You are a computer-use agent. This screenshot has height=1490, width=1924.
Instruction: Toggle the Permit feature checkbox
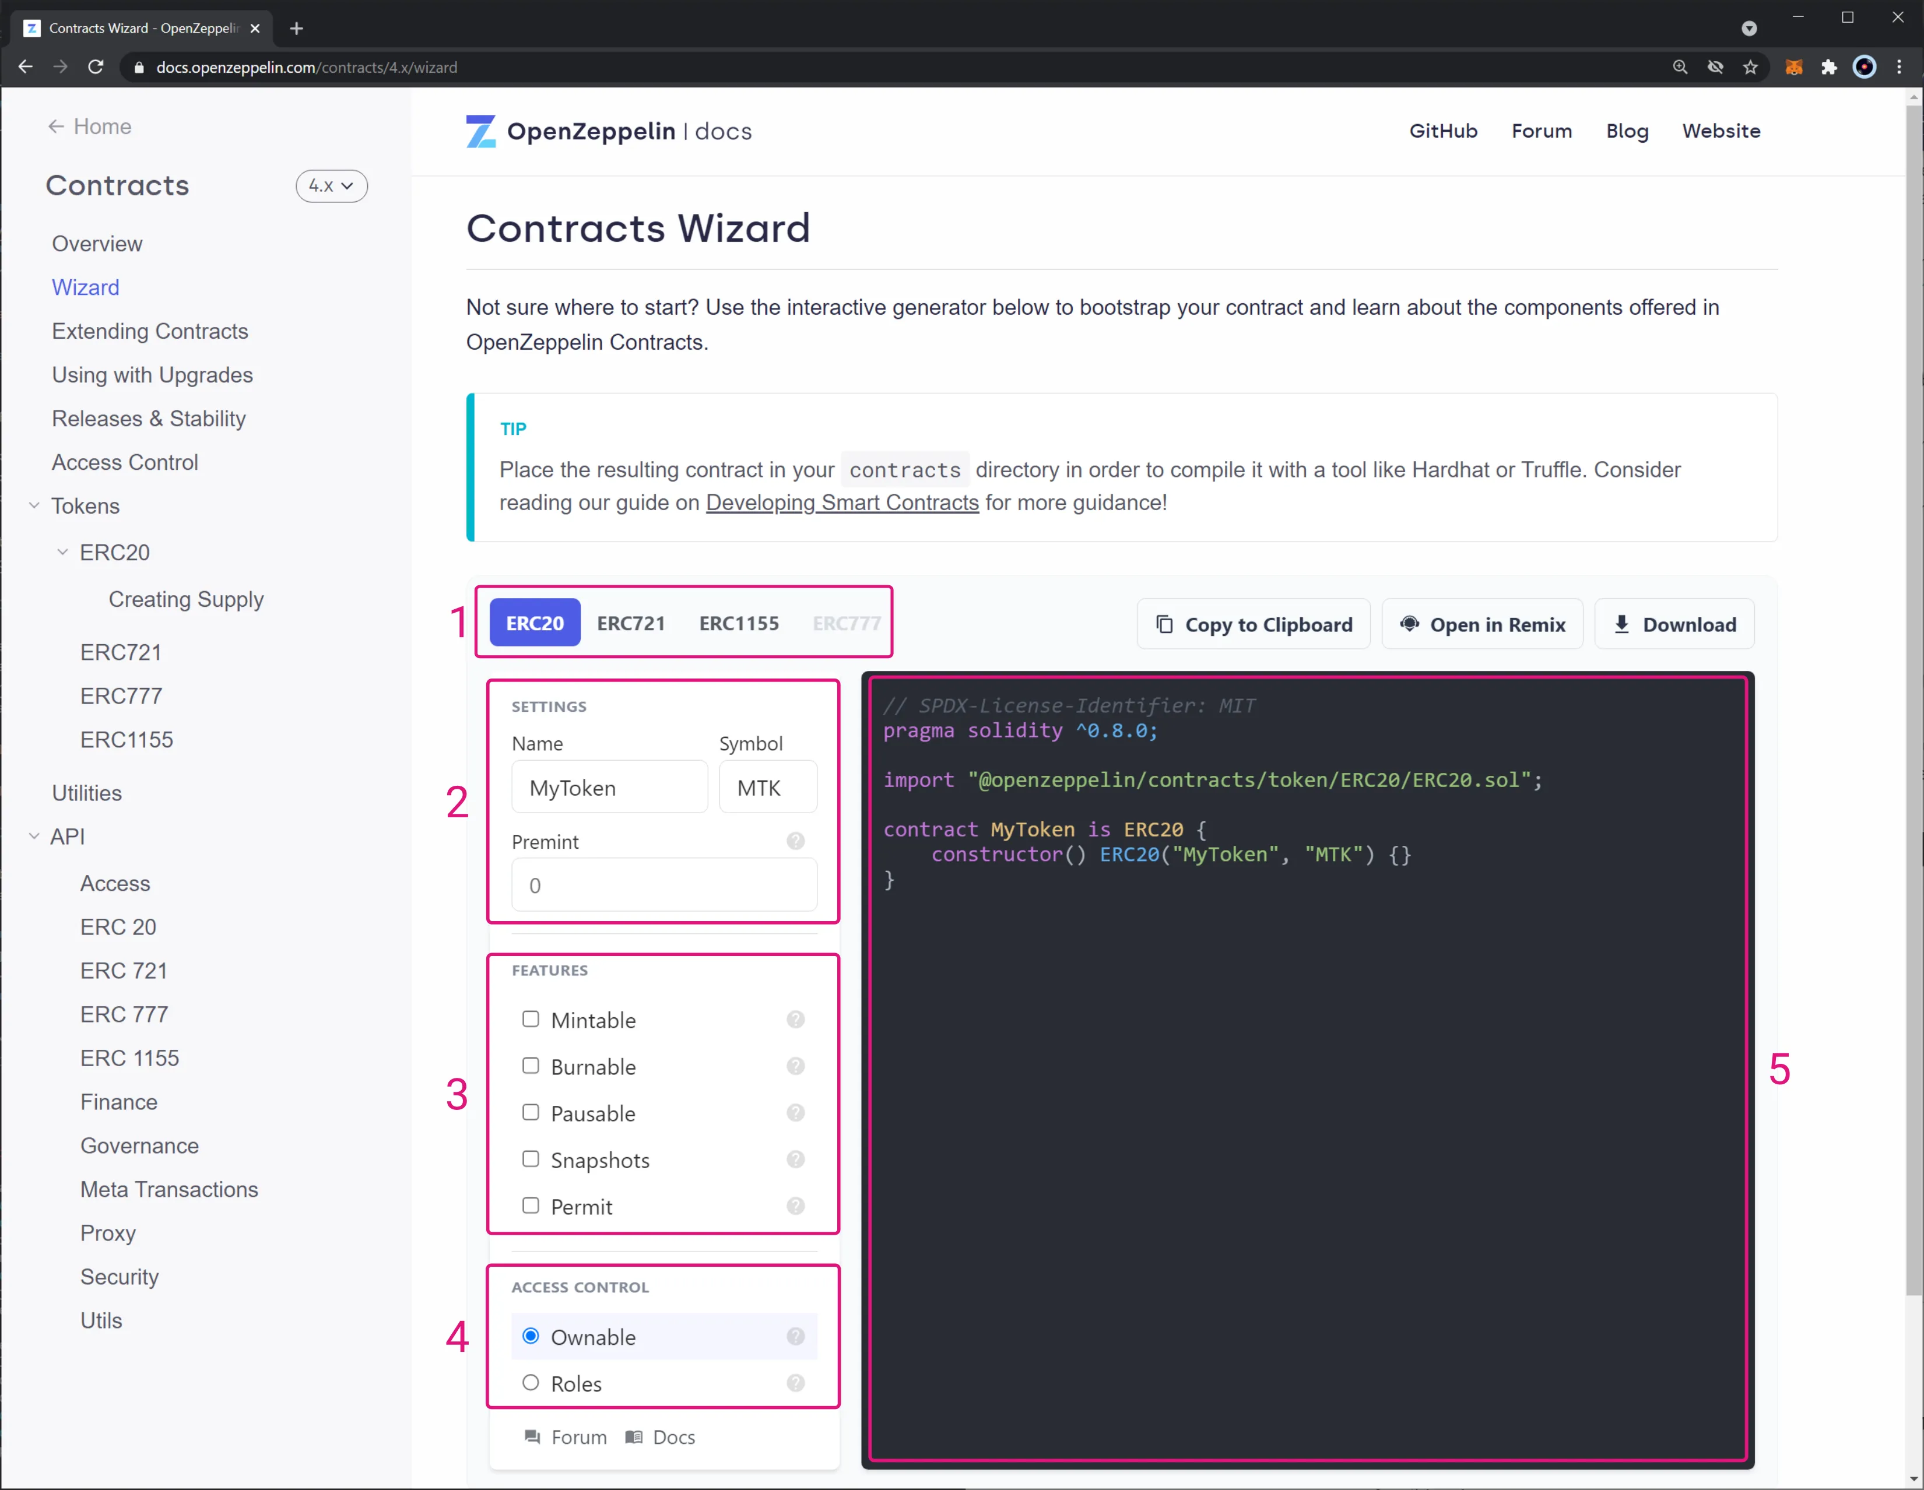[x=531, y=1204]
